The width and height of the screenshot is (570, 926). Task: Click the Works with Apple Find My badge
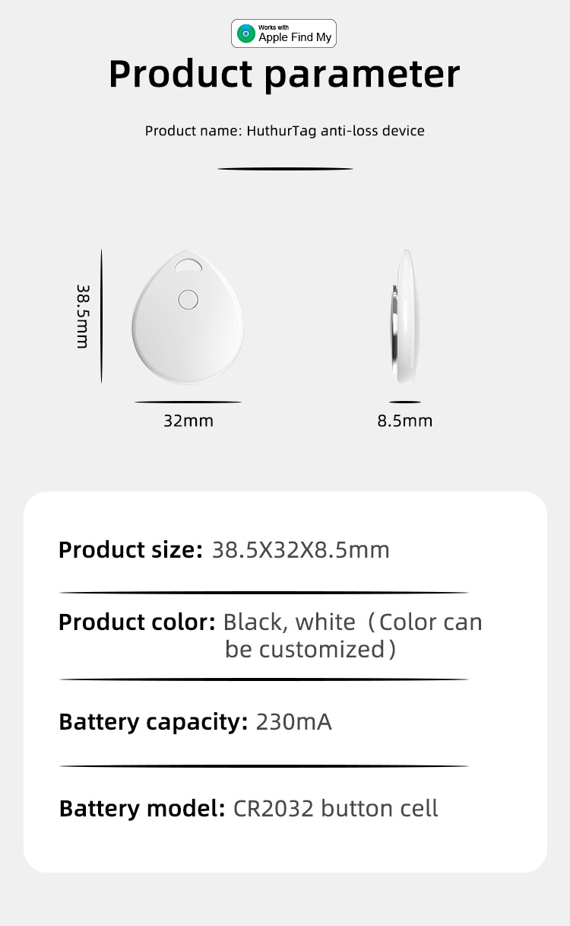(x=284, y=34)
